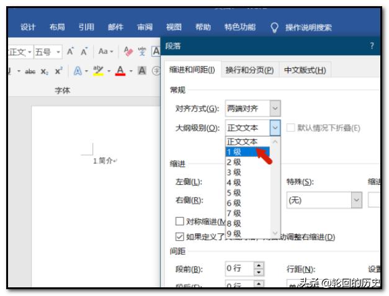
Task: Switch to the 换行和分页 tab
Action: coord(249,70)
